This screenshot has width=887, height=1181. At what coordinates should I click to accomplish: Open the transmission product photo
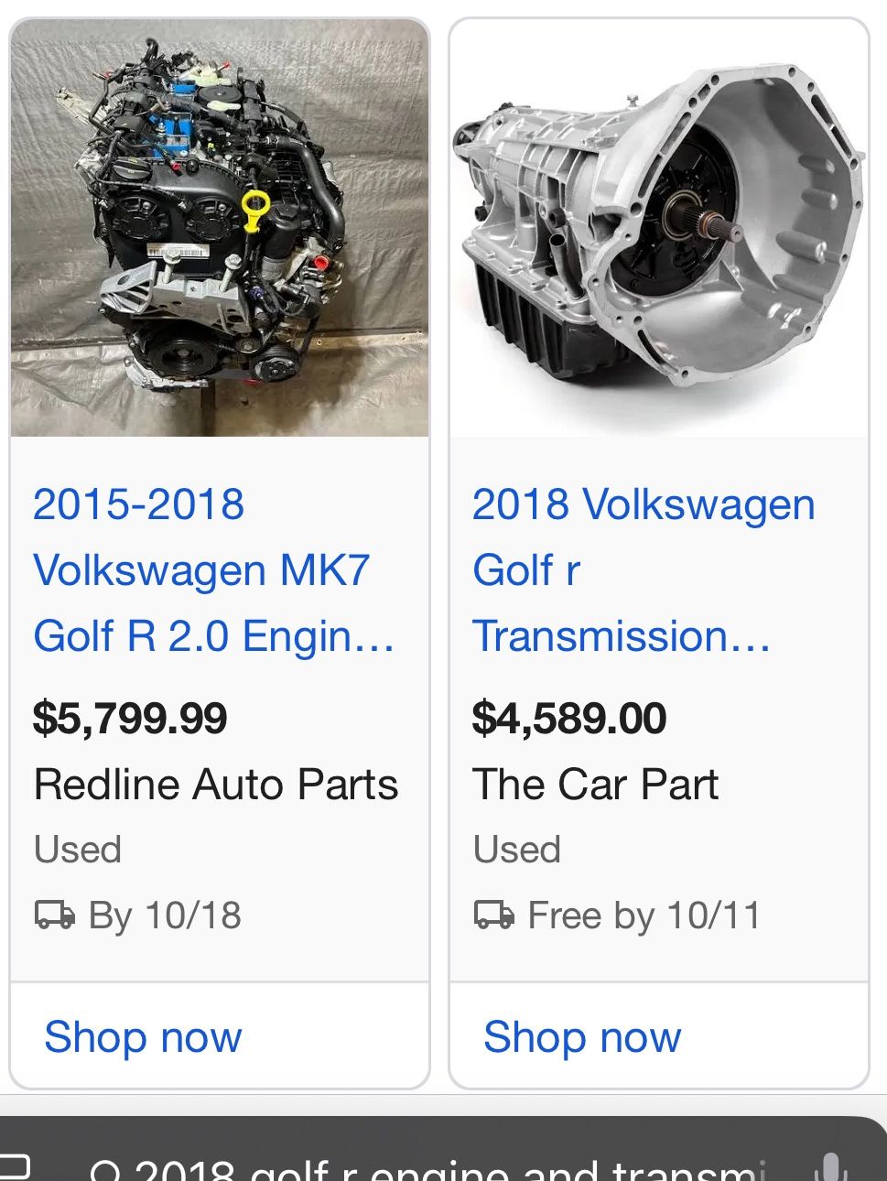tap(659, 229)
